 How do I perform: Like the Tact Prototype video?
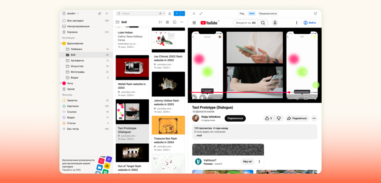(268, 118)
